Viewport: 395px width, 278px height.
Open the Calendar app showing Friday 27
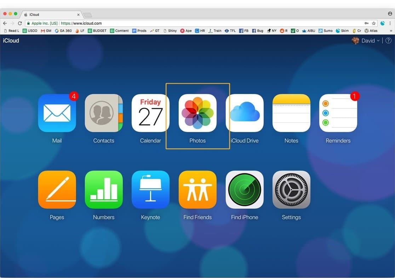pos(150,113)
